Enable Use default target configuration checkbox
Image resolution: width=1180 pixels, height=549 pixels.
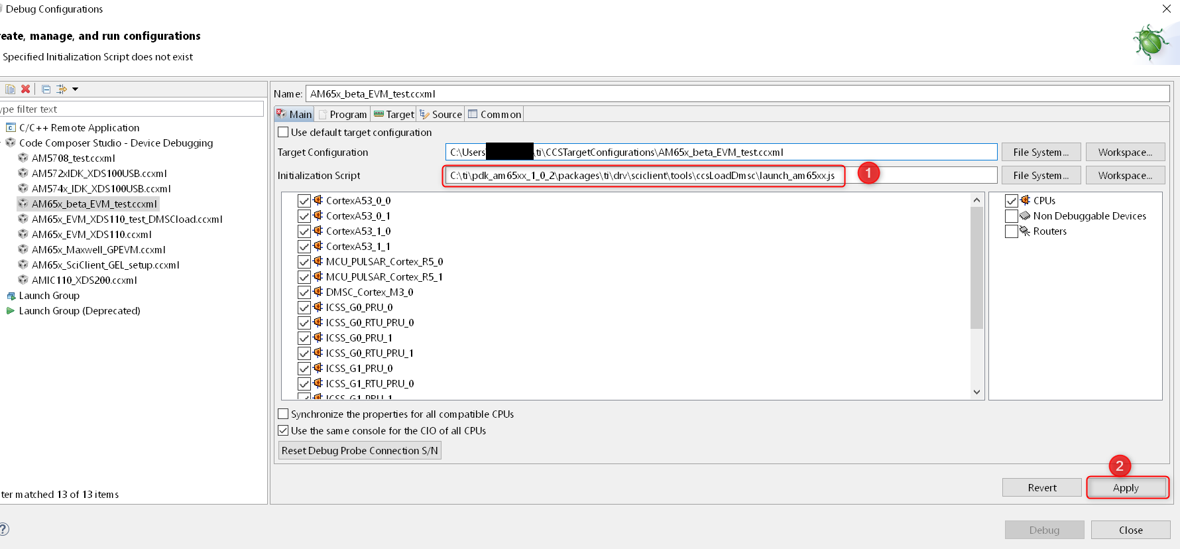pos(284,133)
